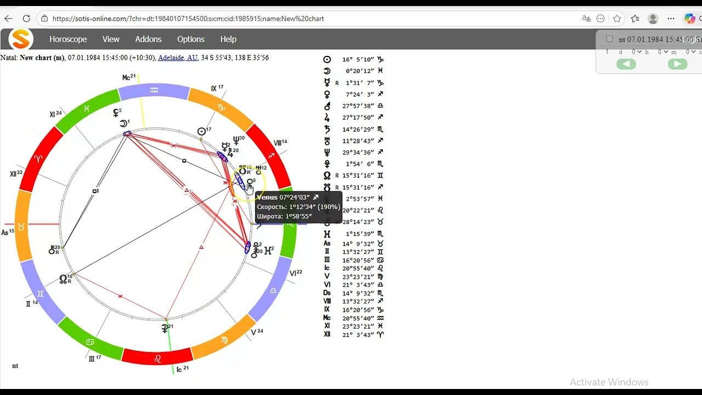
Task: Open the View menu
Action: tap(111, 39)
